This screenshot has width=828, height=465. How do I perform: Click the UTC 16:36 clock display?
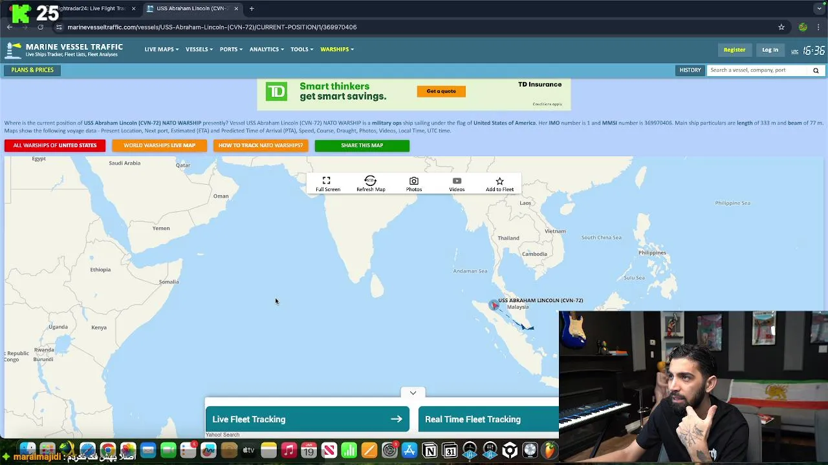tap(808, 50)
